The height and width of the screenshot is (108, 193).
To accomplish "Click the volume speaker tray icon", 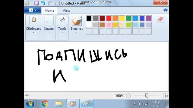I will coord(140,104).
